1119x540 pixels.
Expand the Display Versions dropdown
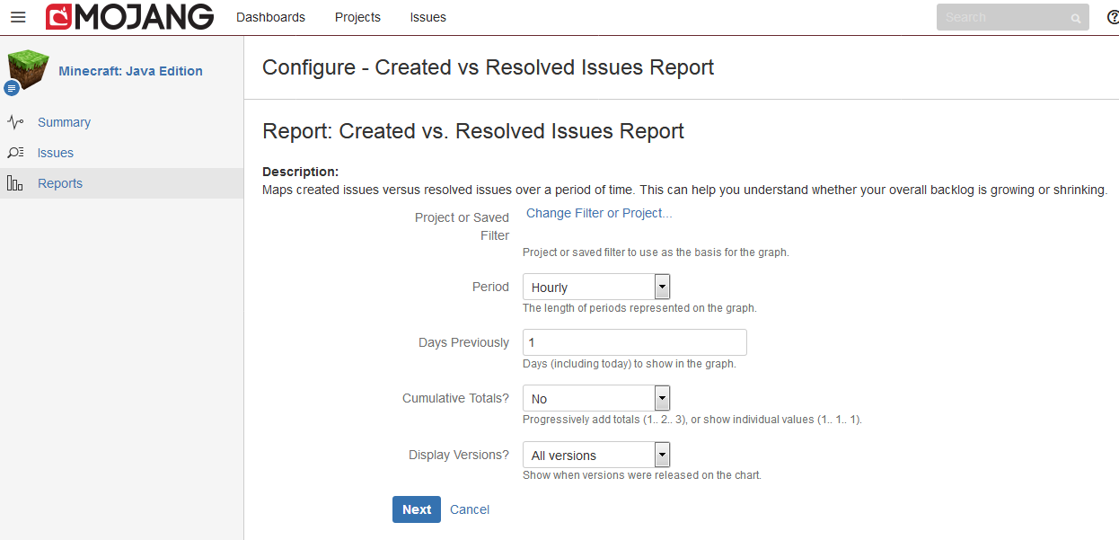coord(596,455)
